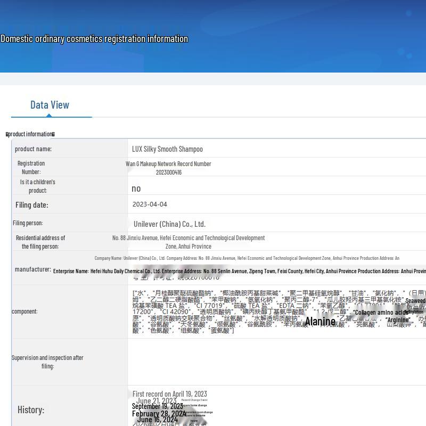The image size is (426, 426).
Task: Click the "Filing date:" label
Action: coord(32,205)
